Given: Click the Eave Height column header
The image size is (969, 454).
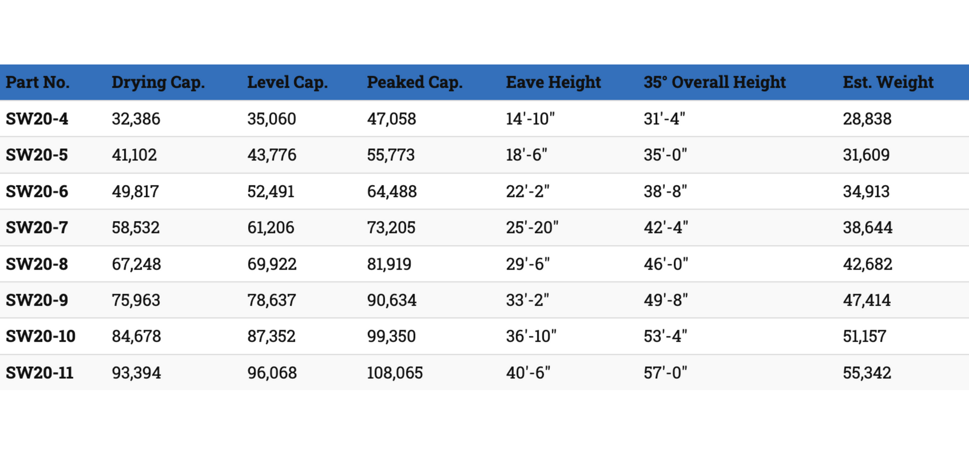Looking at the screenshot, I should 554,82.
